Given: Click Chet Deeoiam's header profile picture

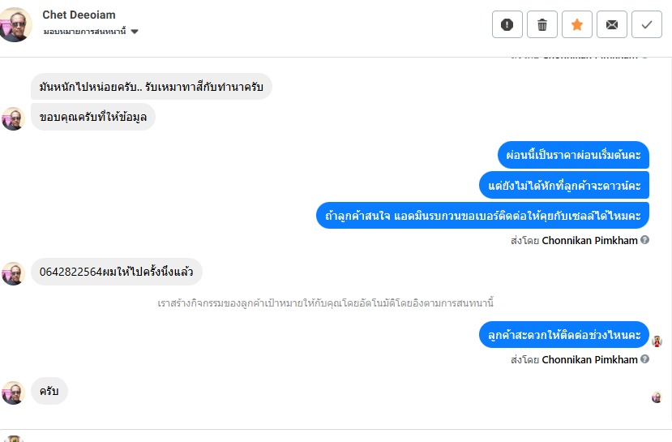Looking at the screenshot, I should tap(16, 24).
